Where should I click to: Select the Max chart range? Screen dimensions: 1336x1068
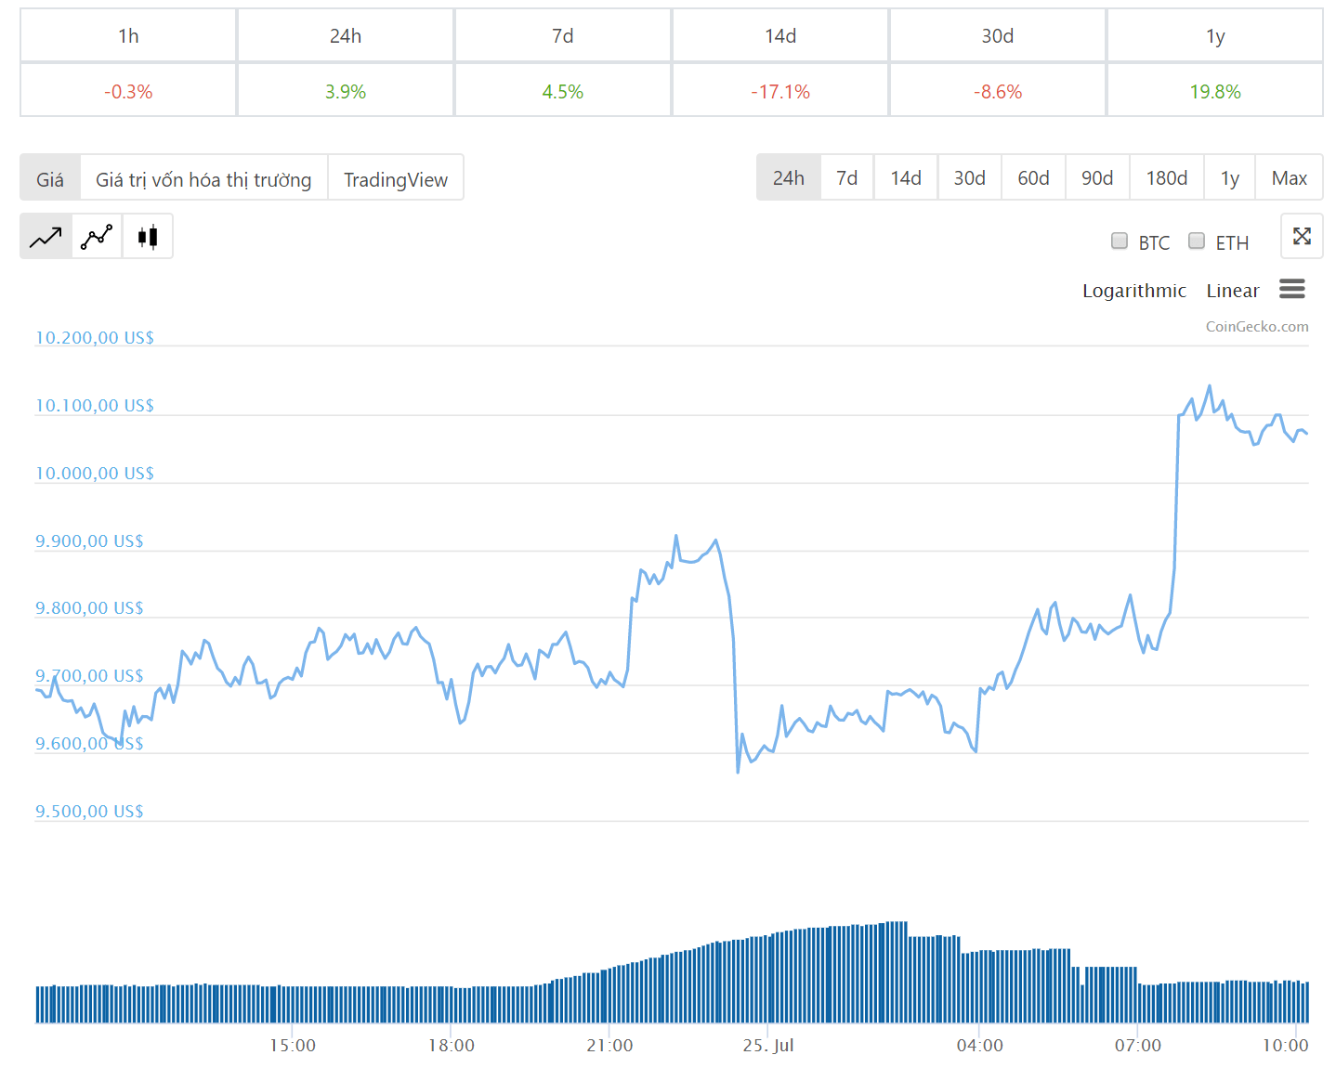point(1290,177)
